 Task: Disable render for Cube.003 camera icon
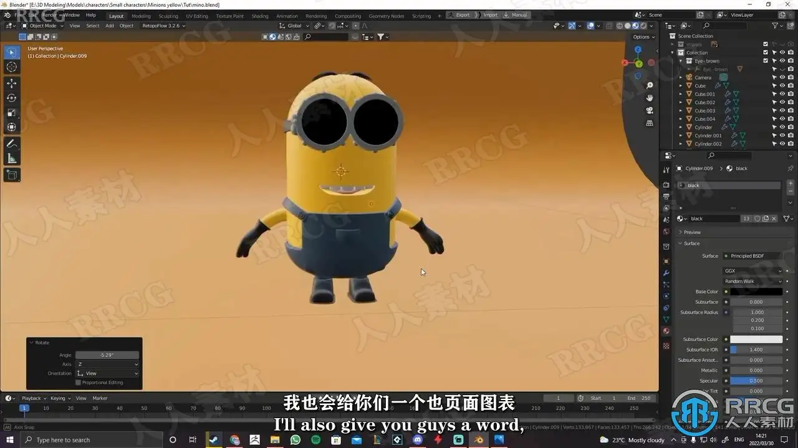point(790,111)
